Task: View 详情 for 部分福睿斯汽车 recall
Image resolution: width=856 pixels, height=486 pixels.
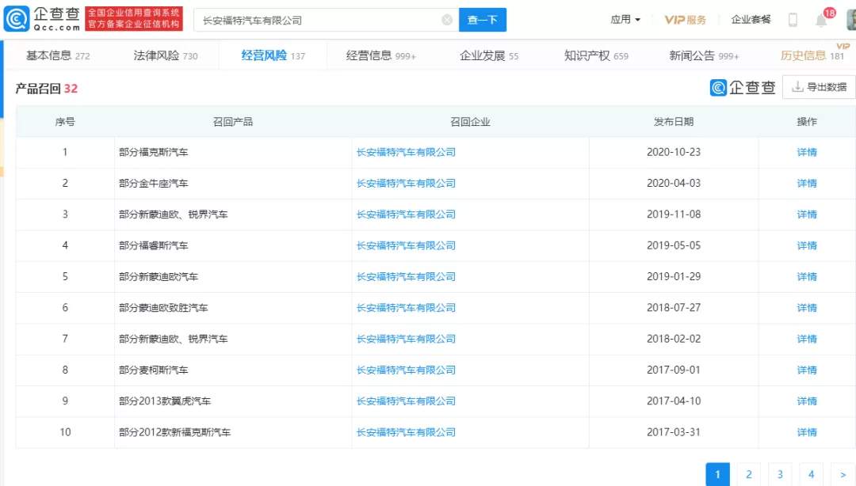Action: point(807,245)
